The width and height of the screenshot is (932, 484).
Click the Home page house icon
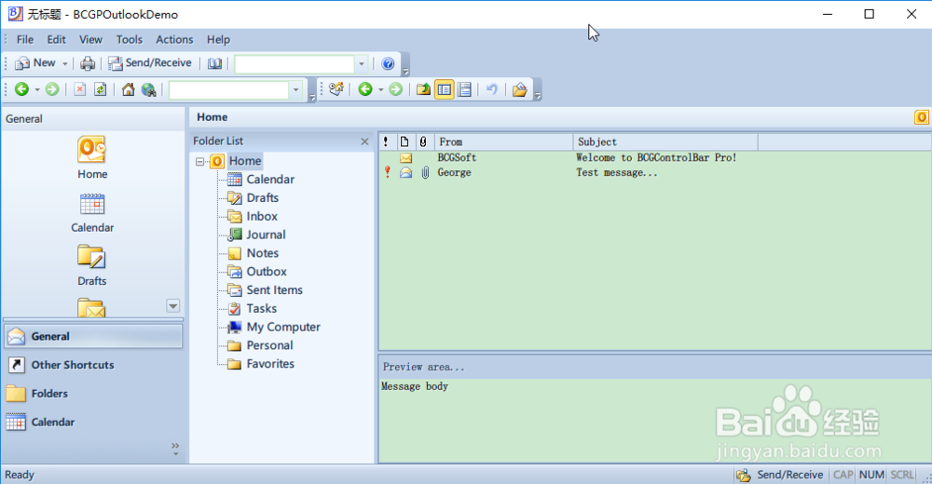[x=128, y=89]
